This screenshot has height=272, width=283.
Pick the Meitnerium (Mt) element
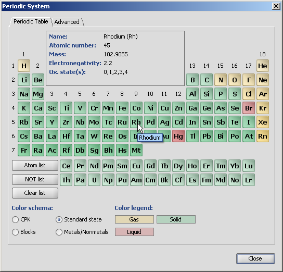coord(136,150)
